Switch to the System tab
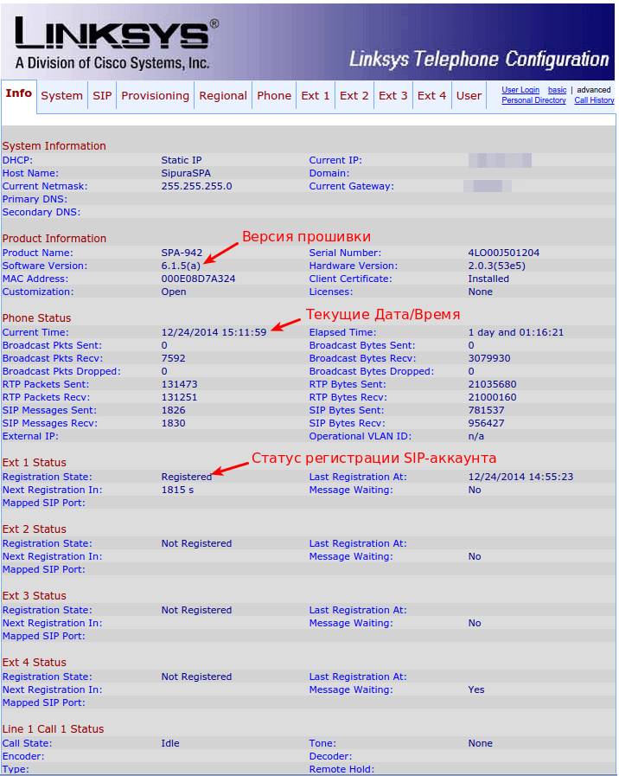The height and width of the screenshot is (776, 619). coord(61,96)
